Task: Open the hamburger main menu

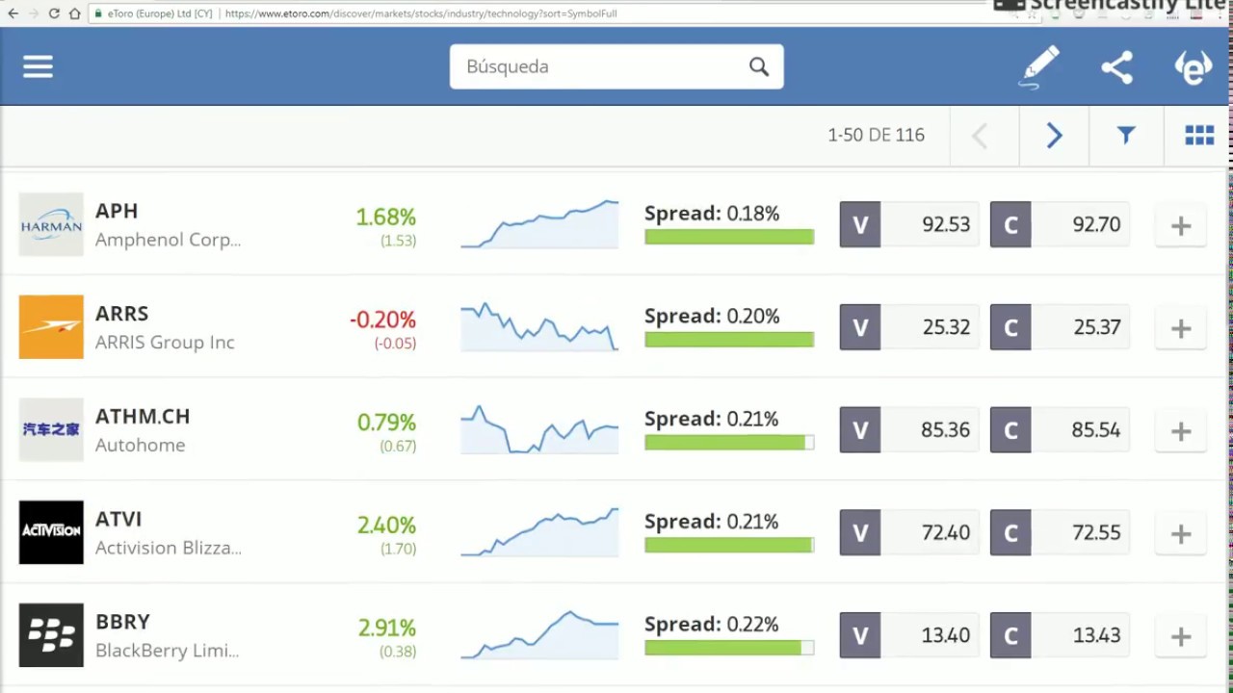Action: (x=38, y=66)
